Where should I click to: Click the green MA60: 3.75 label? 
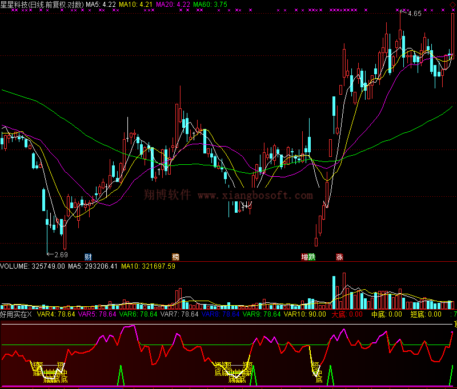coord(210,5)
